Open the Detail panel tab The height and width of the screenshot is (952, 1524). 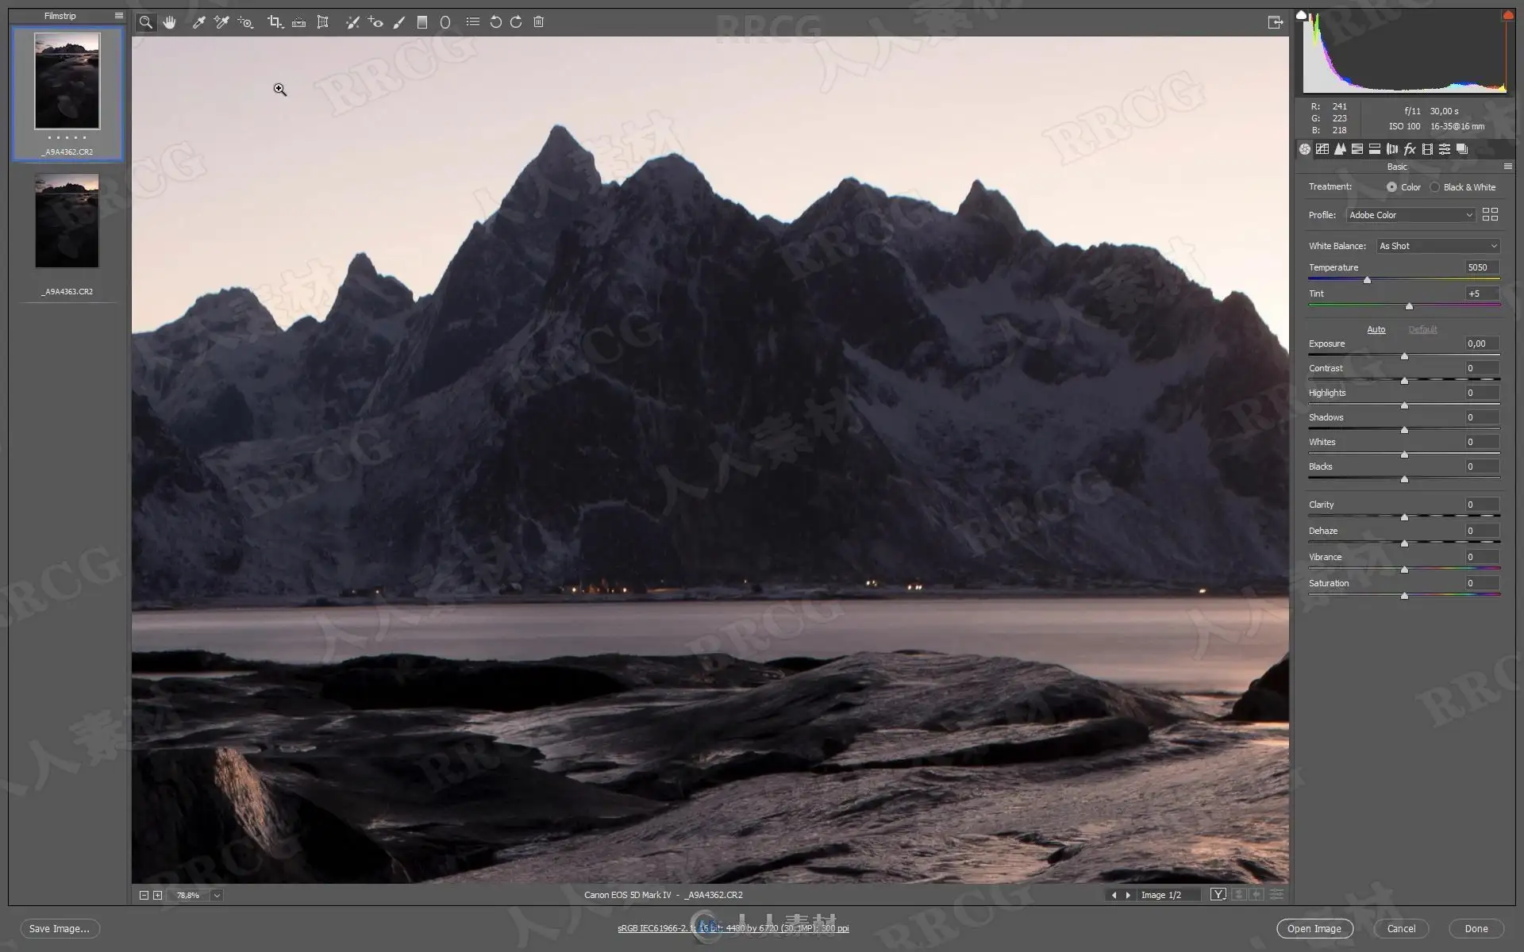coord(1340,149)
